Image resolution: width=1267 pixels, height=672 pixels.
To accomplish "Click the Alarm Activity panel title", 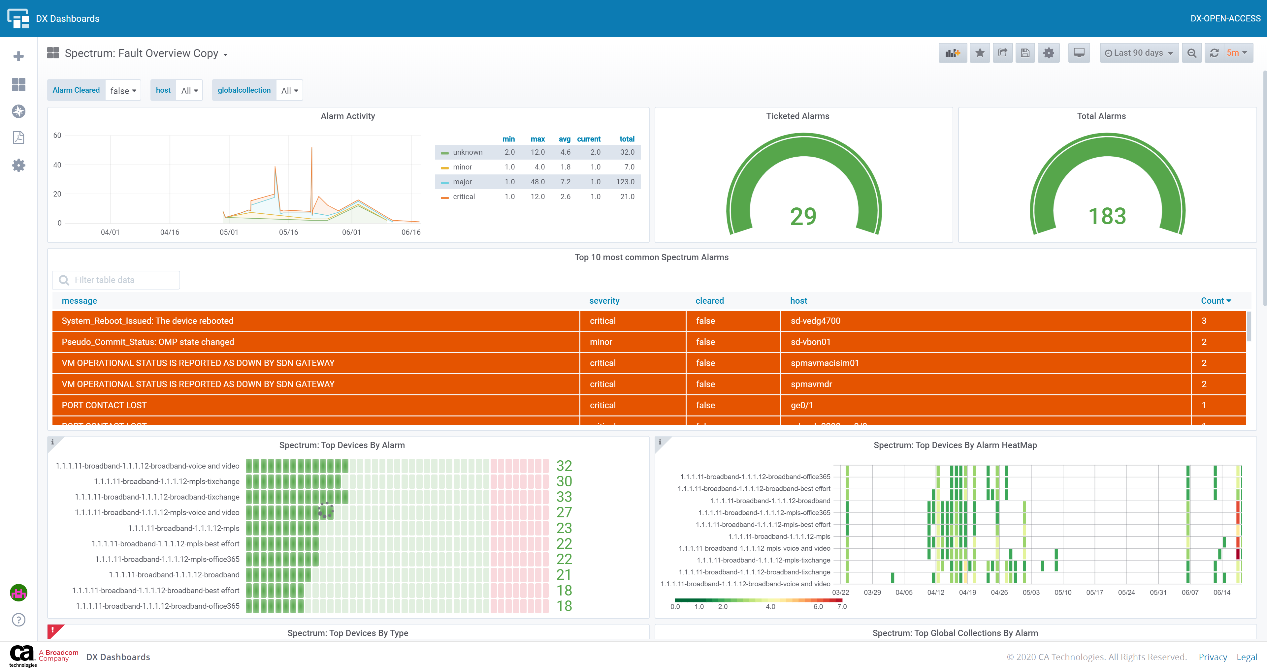I will tap(348, 116).
